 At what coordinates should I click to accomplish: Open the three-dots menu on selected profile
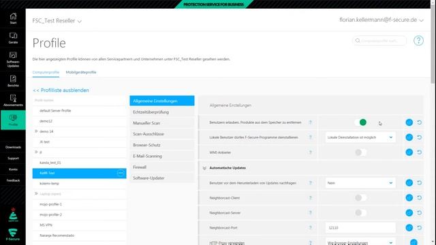(121, 173)
